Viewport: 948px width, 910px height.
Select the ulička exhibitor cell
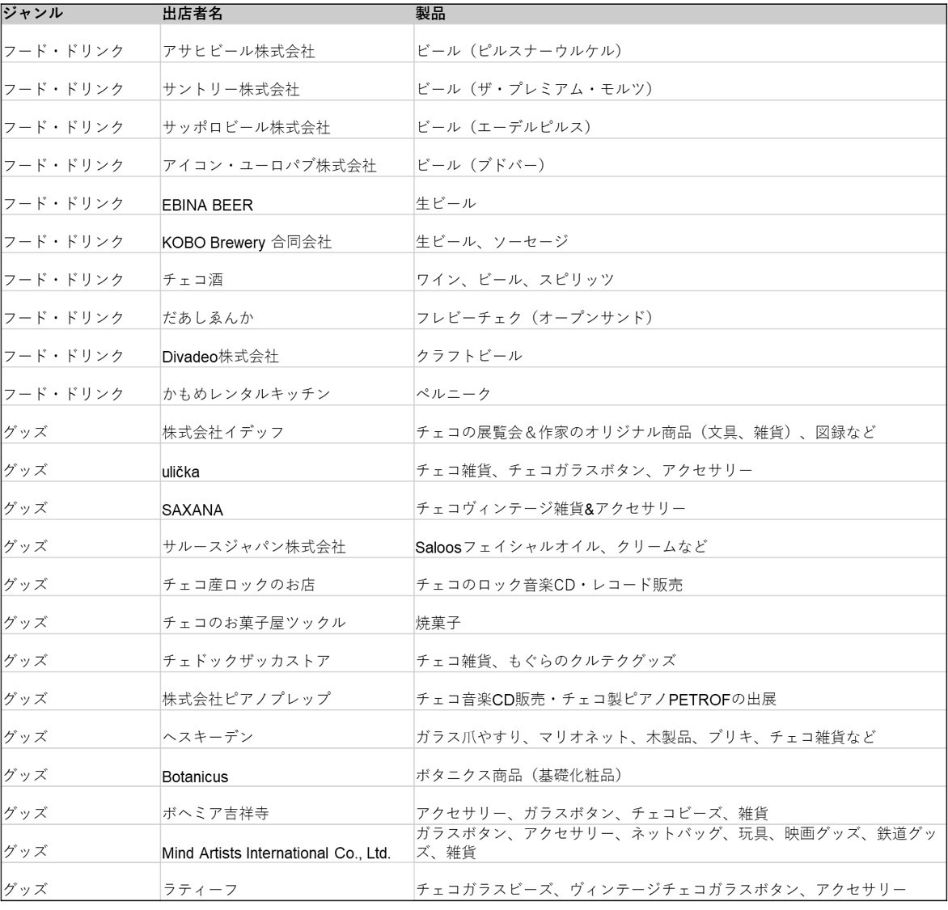tap(183, 471)
